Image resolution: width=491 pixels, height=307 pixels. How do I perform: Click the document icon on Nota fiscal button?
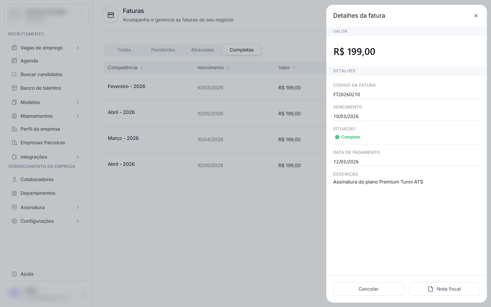[x=431, y=289]
